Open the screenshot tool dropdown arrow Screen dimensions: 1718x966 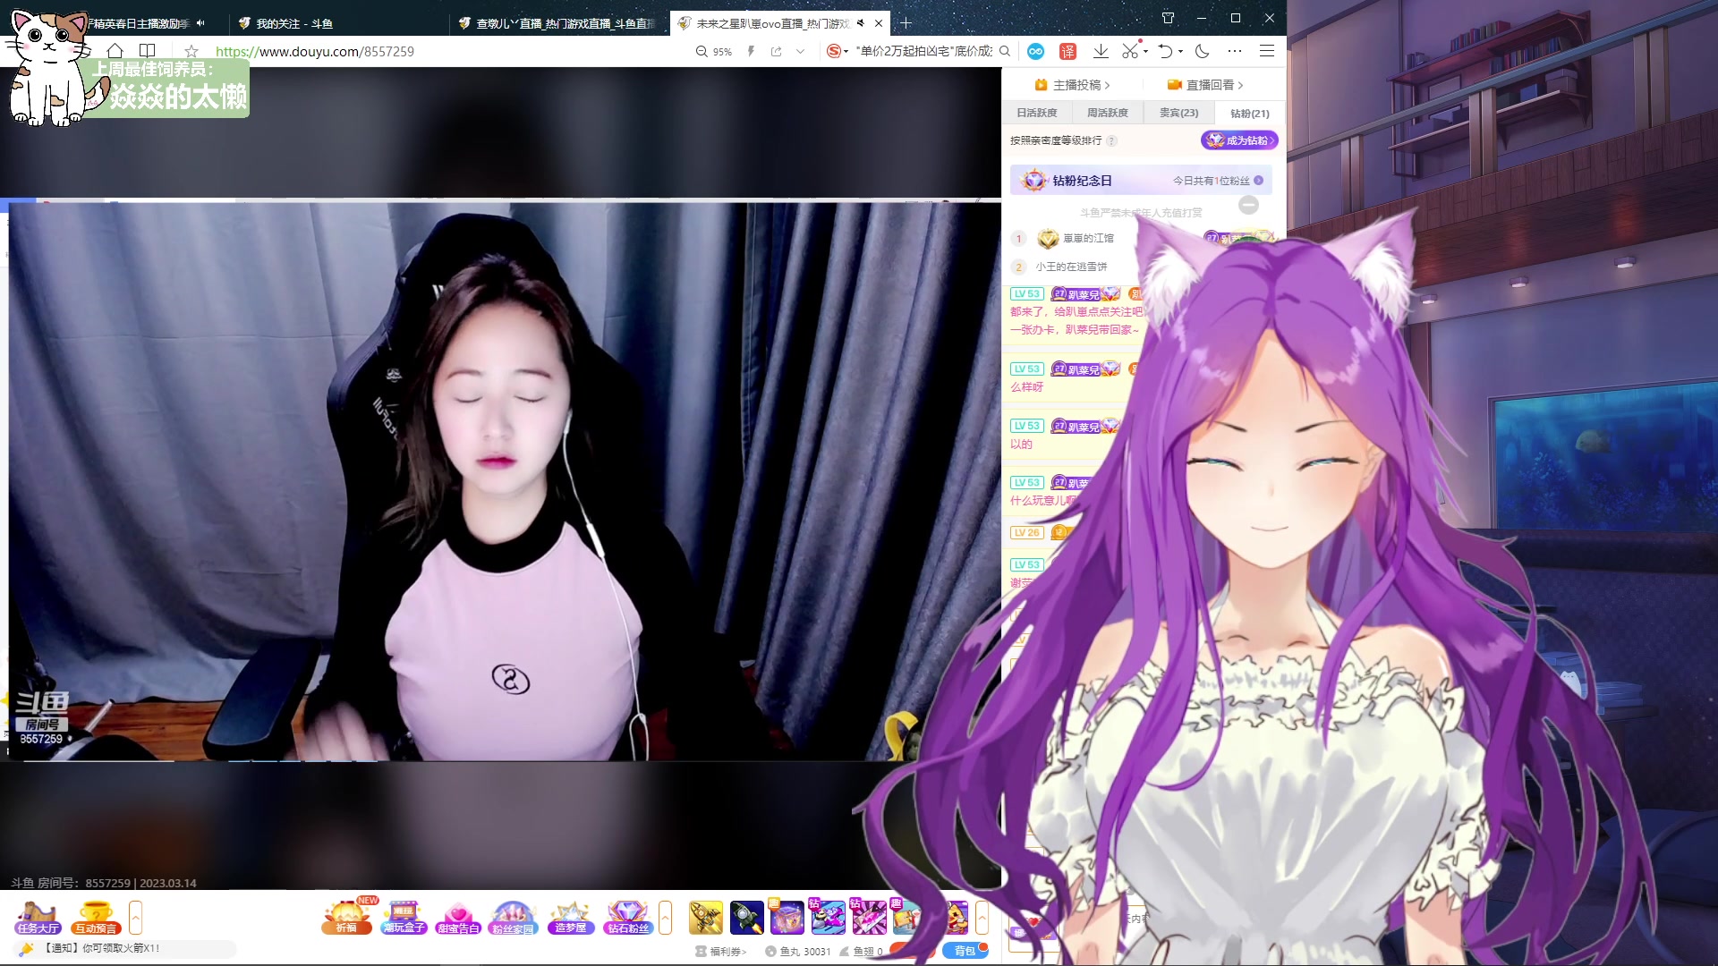tap(1145, 52)
